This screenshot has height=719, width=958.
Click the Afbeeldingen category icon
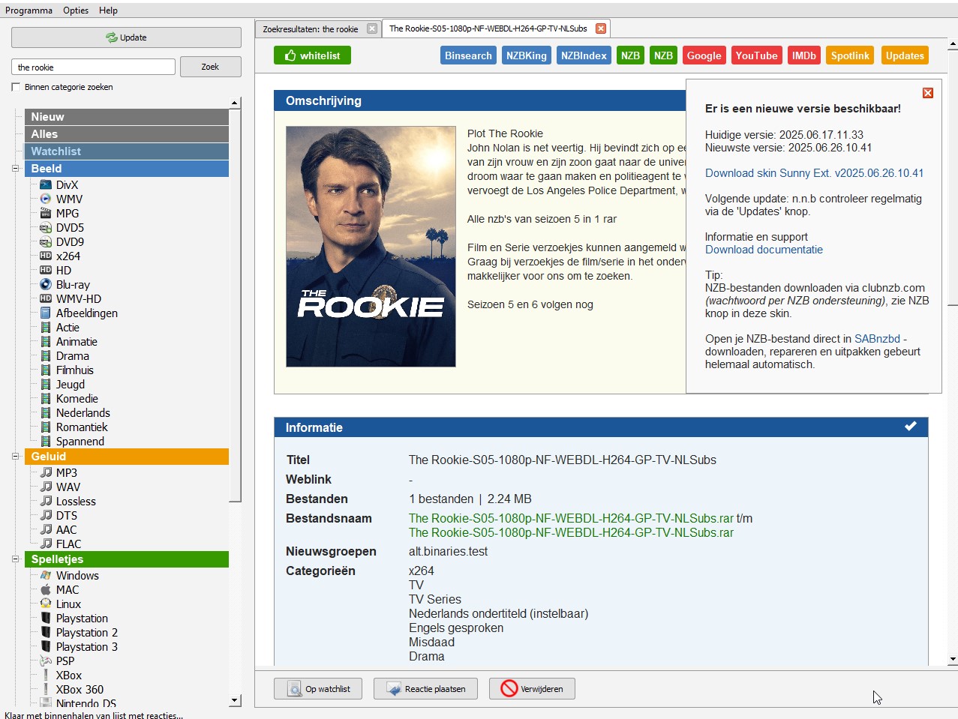pos(46,313)
